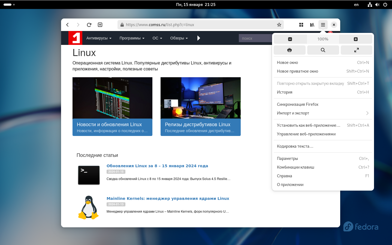Click the date label 2024-01-13
This screenshot has width=392, height=245.
point(116,204)
